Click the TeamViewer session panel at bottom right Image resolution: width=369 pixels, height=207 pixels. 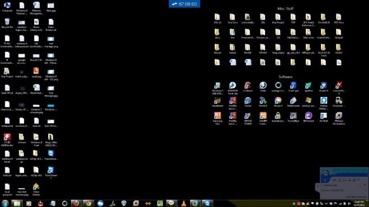pos(344,184)
